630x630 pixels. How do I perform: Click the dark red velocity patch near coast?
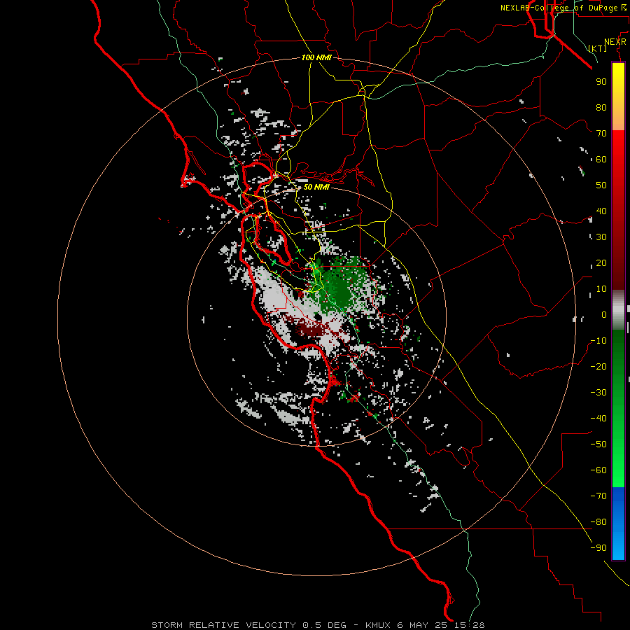point(311,330)
